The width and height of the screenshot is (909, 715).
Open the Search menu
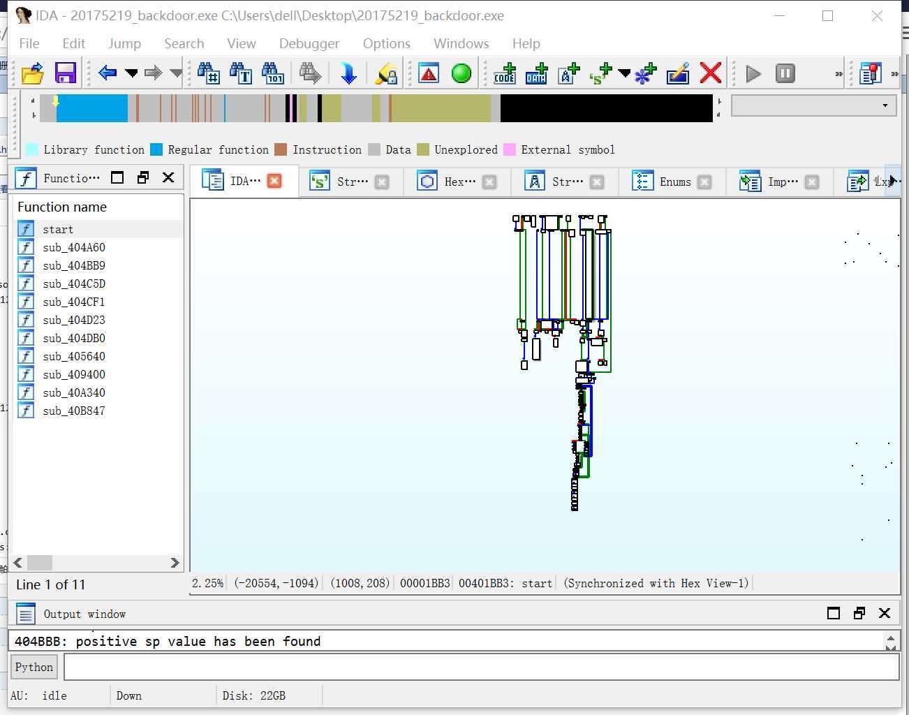pos(184,43)
